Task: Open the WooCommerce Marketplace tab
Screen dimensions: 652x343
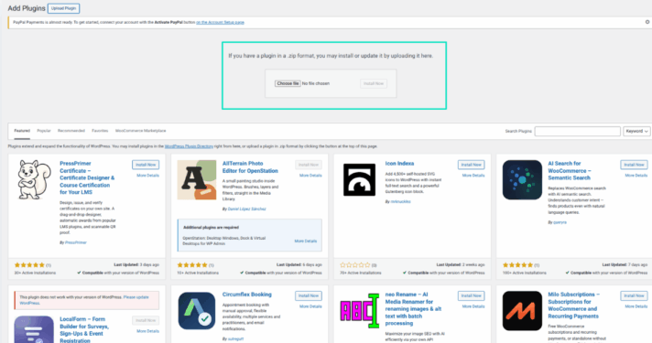Action: point(140,131)
